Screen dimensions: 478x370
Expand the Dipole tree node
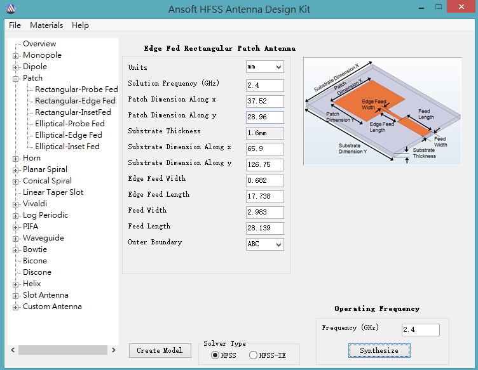(15, 67)
